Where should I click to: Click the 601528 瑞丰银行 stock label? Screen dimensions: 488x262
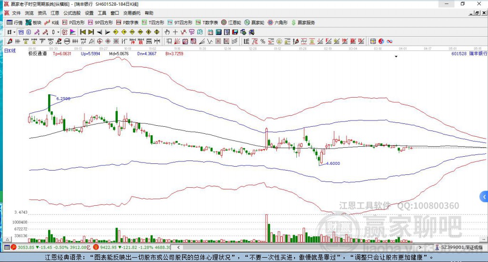point(469,53)
